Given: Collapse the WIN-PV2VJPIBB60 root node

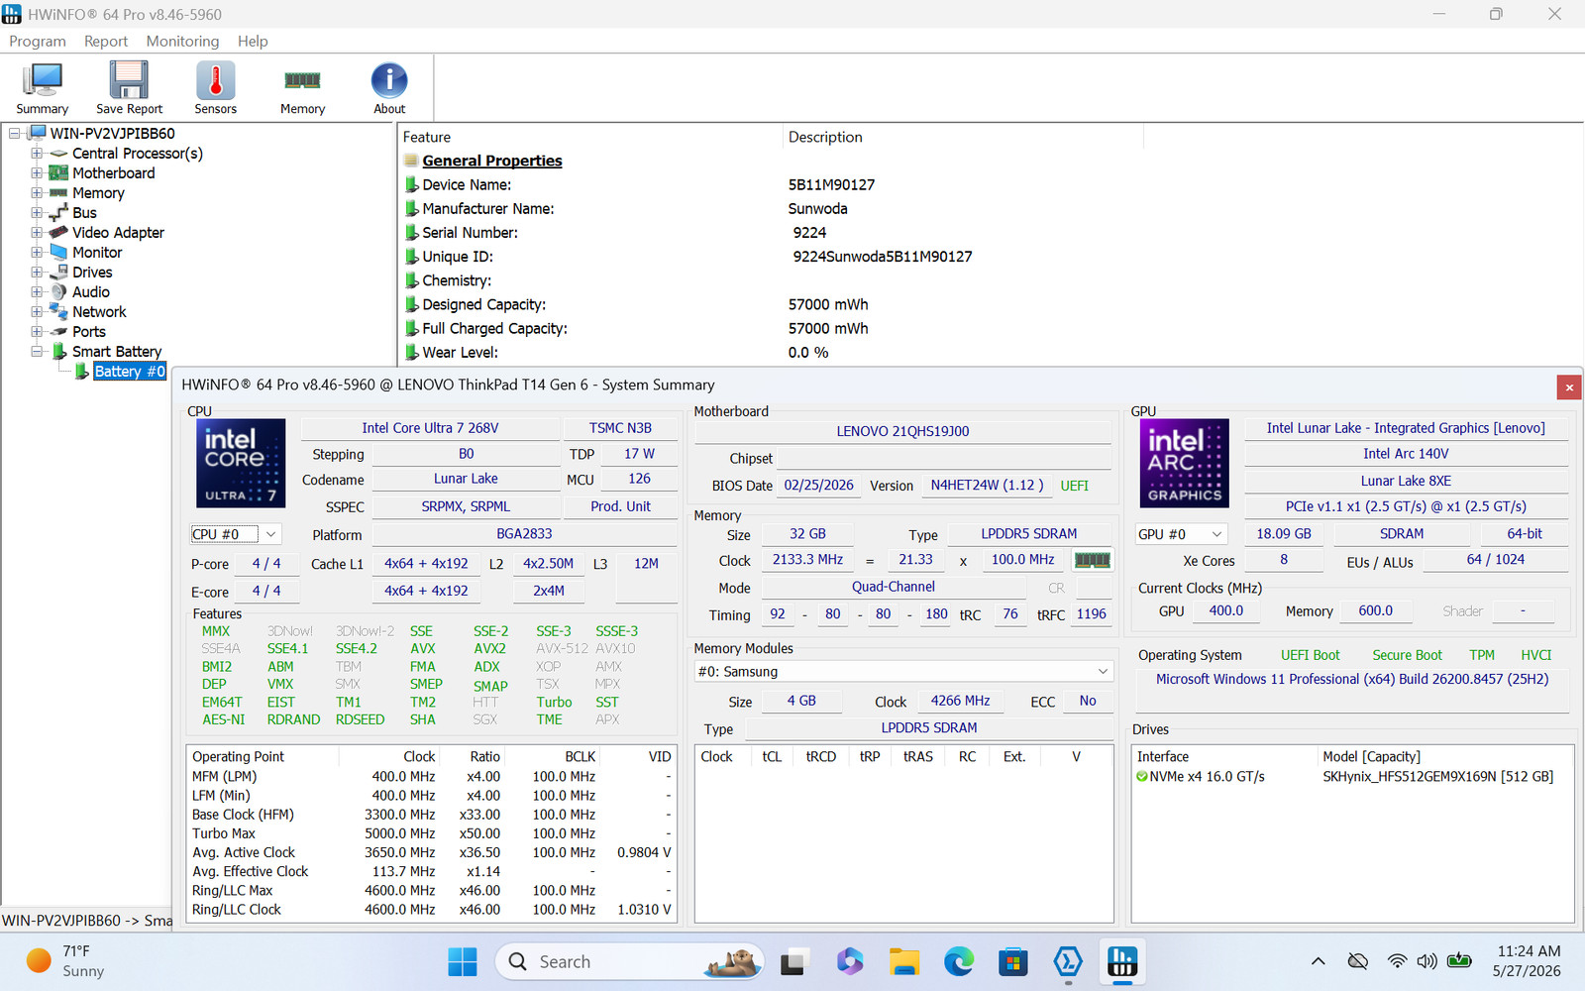Looking at the screenshot, I should [x=15, y=134].
